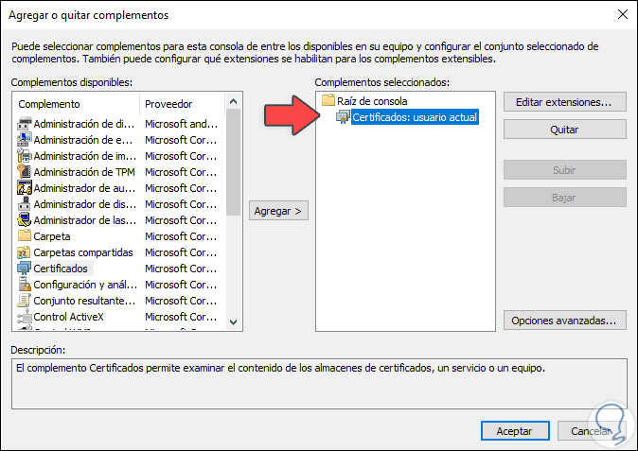Image resolution: width=638 pixels, height=451 pixels.
Task: Select the Raíz de consola folder icon
Action: [x=328, y=100]
